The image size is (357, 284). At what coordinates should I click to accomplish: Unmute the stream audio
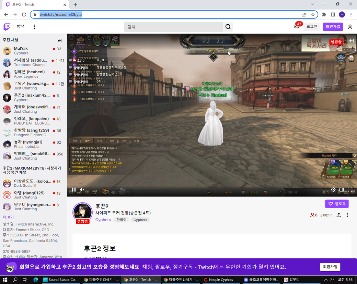(82, 189)
